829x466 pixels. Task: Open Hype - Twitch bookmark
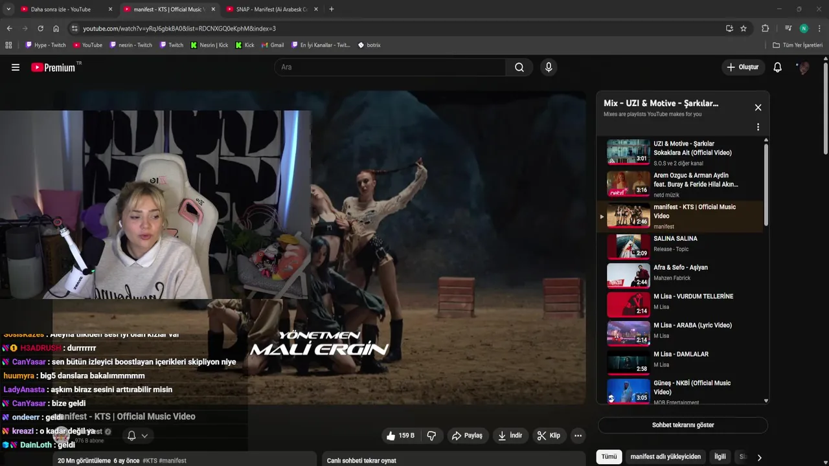[x=45, y=45]
